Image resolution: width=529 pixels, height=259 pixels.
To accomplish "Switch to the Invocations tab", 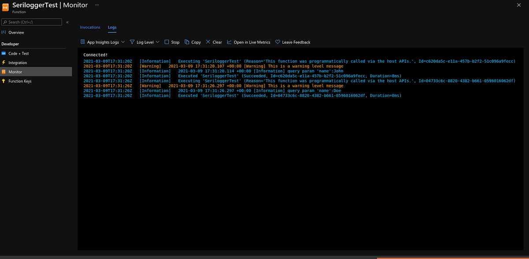I will coord(90,27).
